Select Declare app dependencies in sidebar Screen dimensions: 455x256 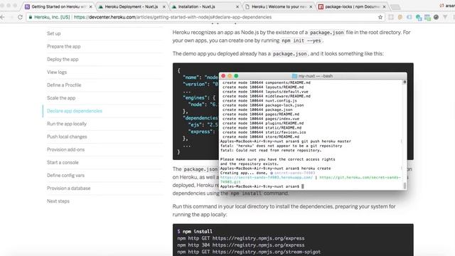click(75, 111)
